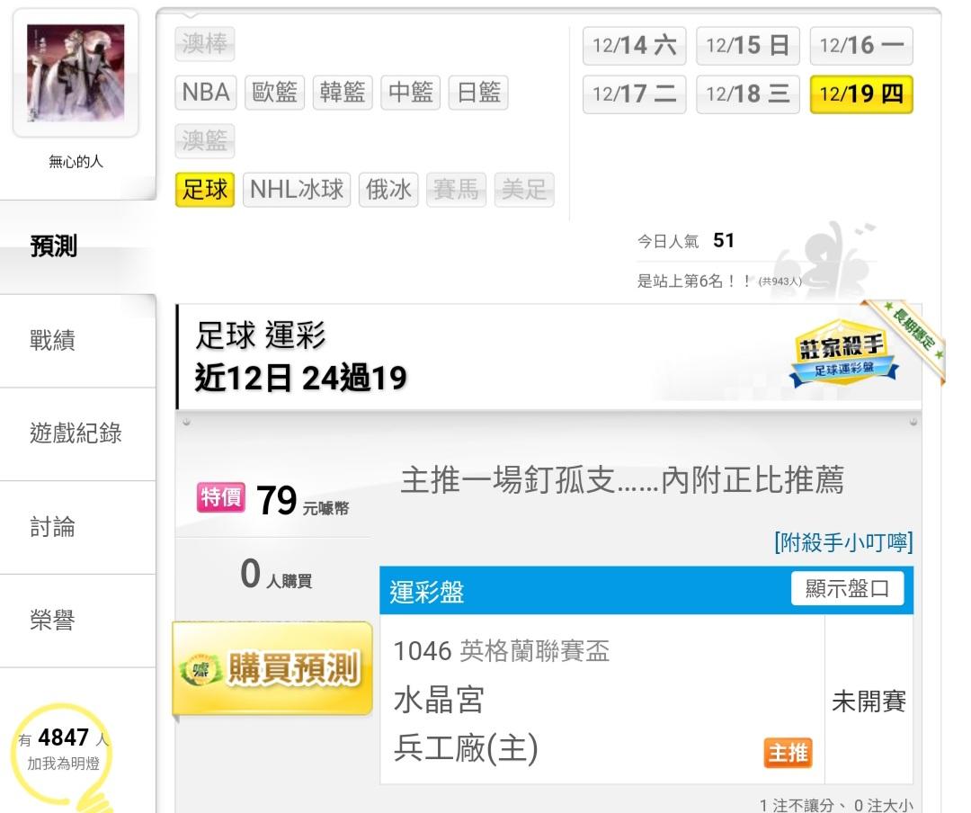
Task: Click the pink 特價 price tag
Action: point(220,497)
